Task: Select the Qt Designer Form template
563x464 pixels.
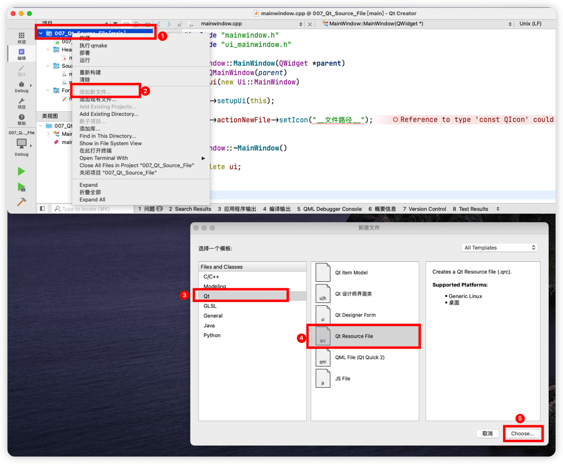Action: click(365, 315)
